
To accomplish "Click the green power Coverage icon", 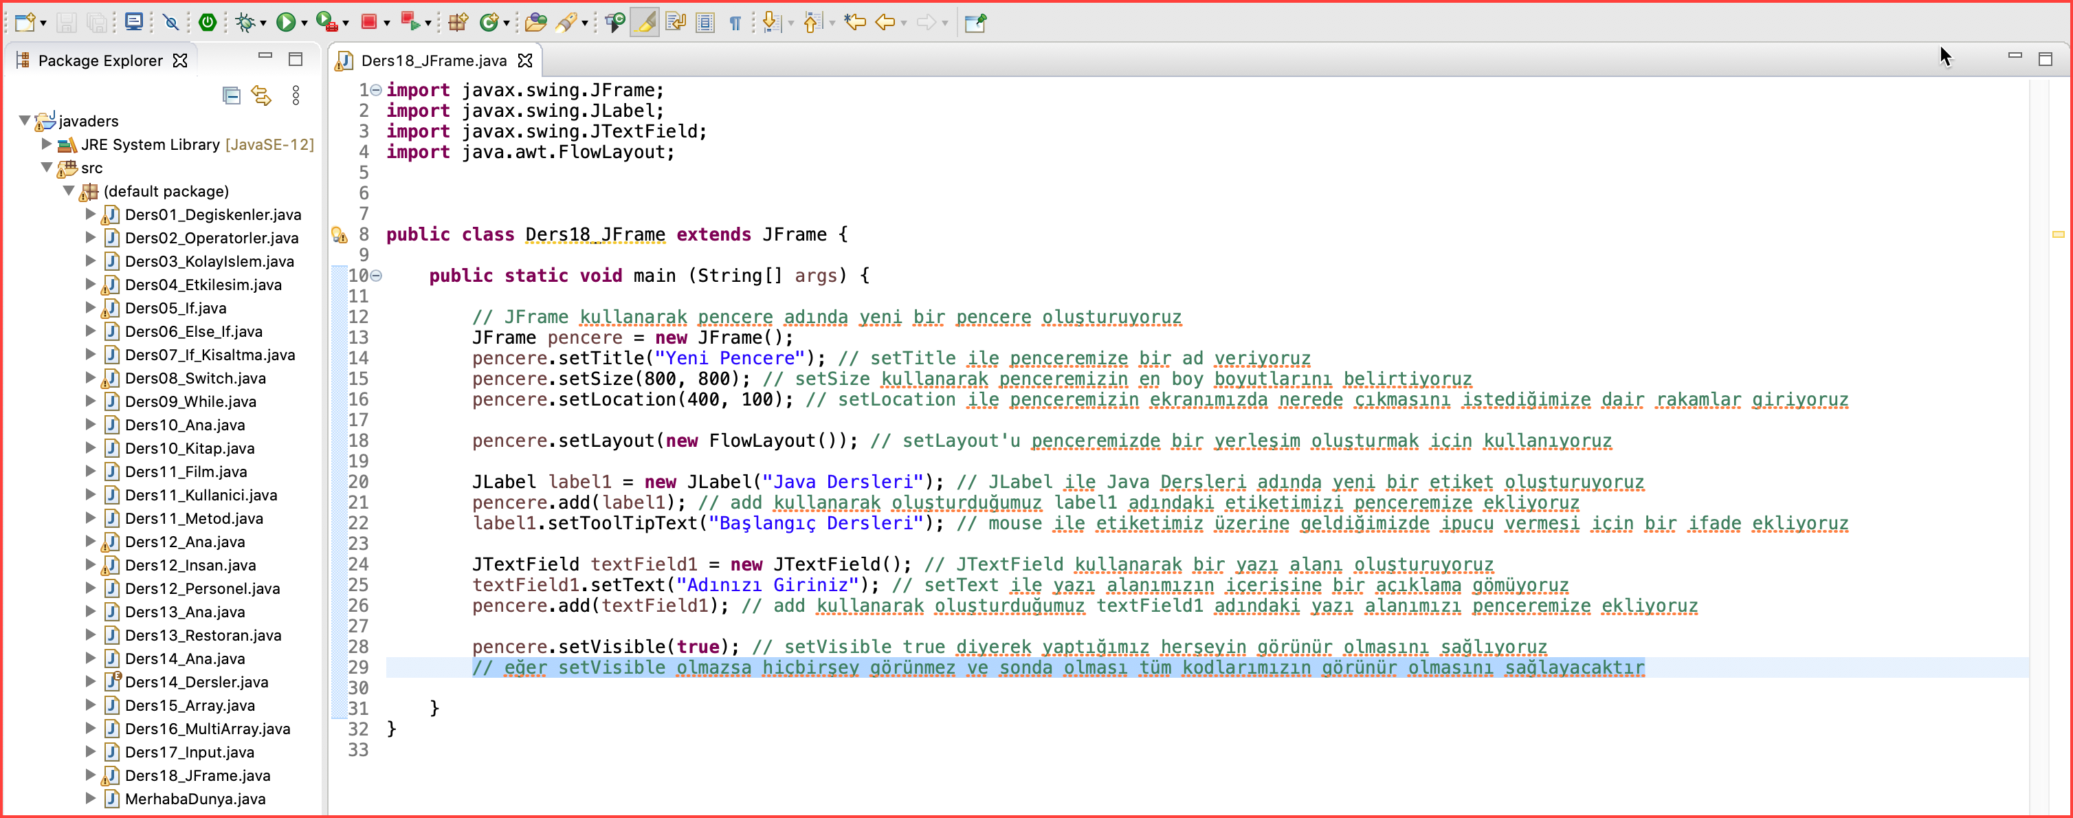I will pos(208,23).
